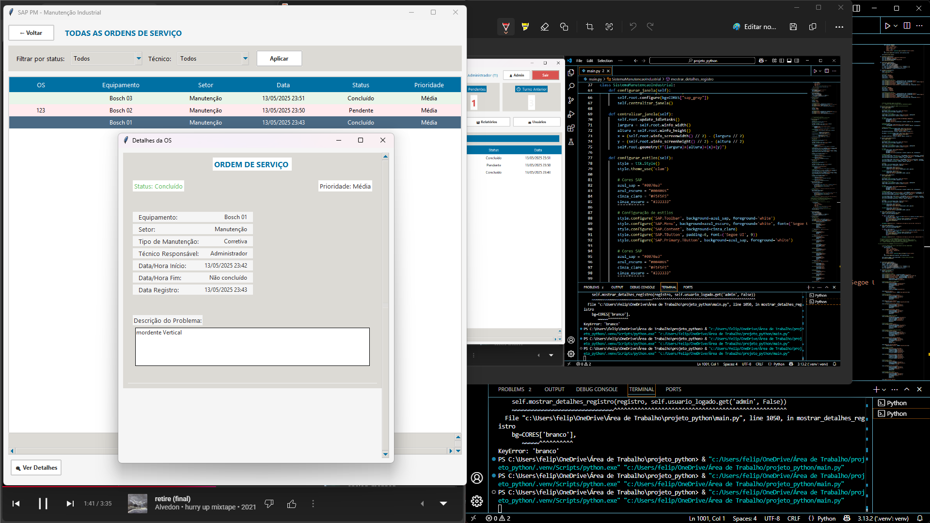This screenshot has width=930, height=523.
Task: Click the Aplicar filter button
Action: [x=279, y=58]
